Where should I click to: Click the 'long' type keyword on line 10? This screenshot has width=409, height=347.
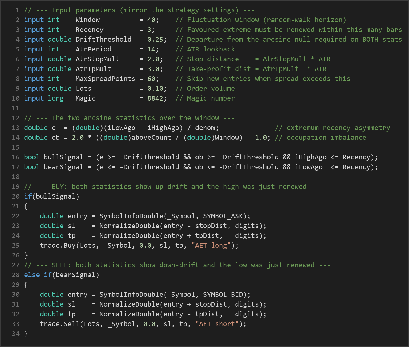(x=56, y=98)
